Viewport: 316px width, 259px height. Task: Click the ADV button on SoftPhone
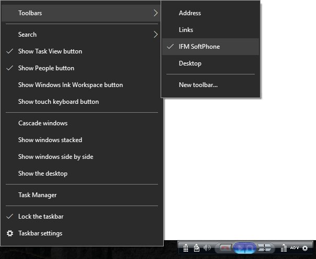pos(295,247)
